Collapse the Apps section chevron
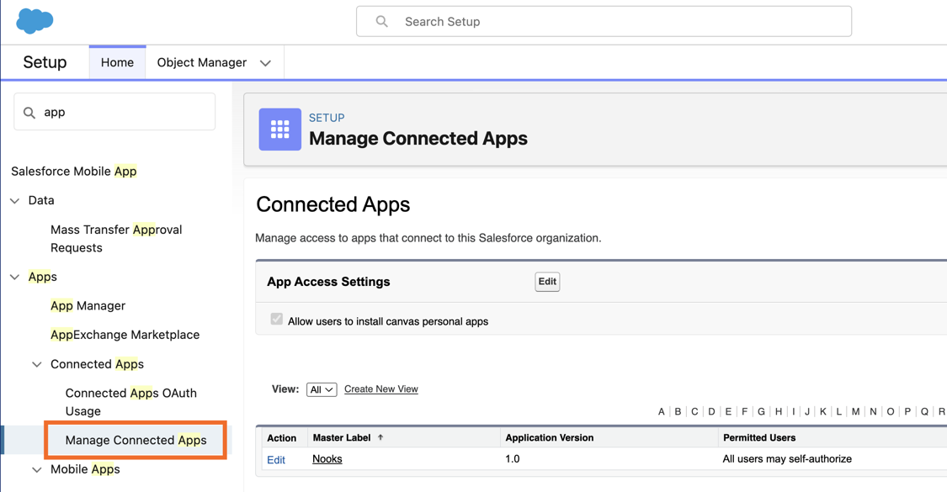This screenshot has width=947, height=492. click(15, 277)
